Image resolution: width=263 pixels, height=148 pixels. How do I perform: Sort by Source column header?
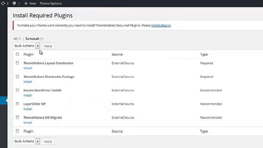tap(117, 54)
